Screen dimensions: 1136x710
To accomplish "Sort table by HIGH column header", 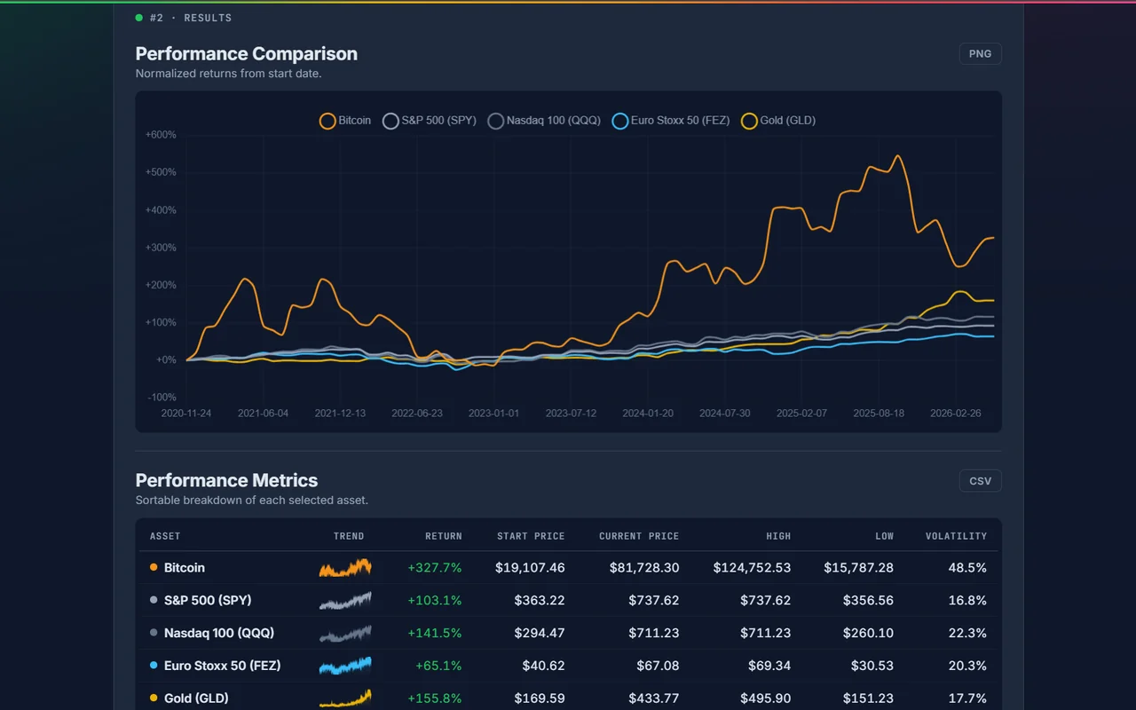I will [x=778, y=536].
